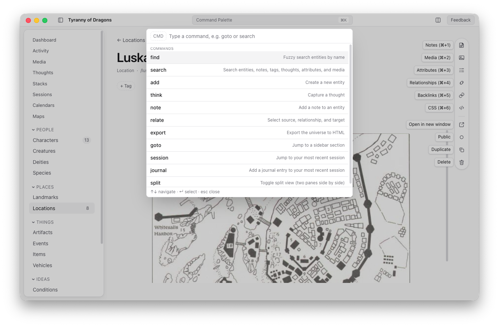Toggle split view icon near Feedback
This screenshot has width=499, height=327.
(x=438, y=20)
